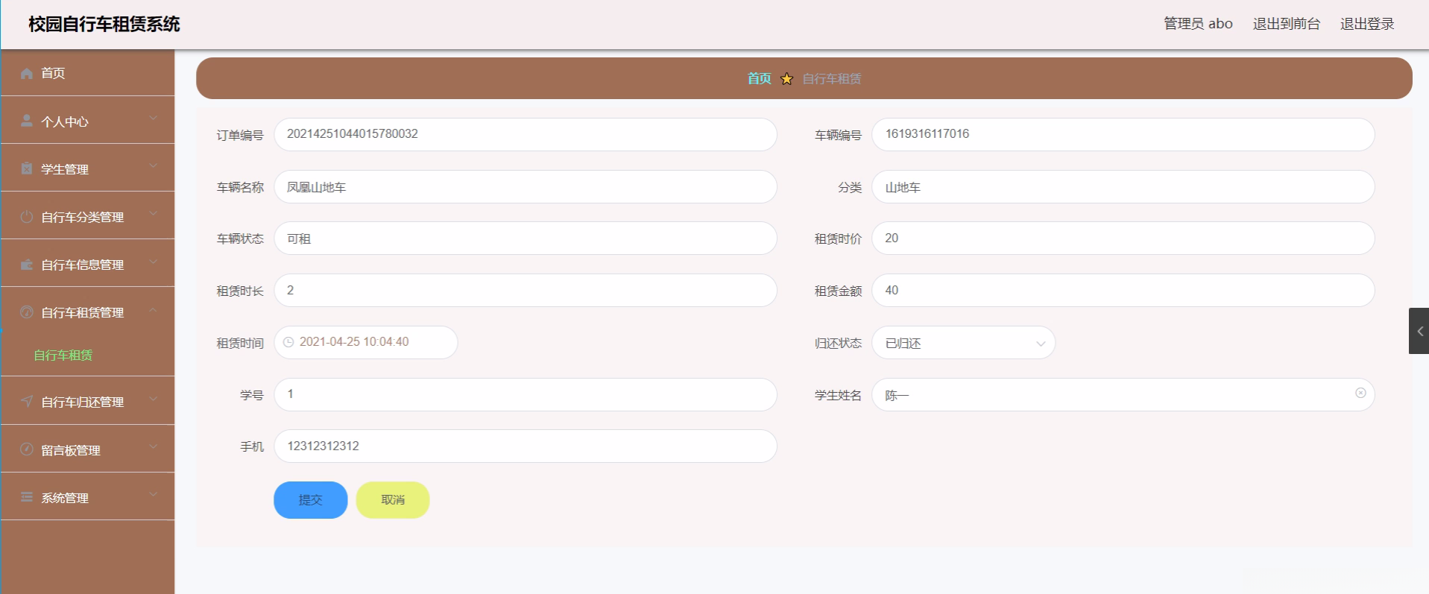Open the 归还状态 dropdown
The width and height of the screenshot is (1429, 594).
pos(964,343)
